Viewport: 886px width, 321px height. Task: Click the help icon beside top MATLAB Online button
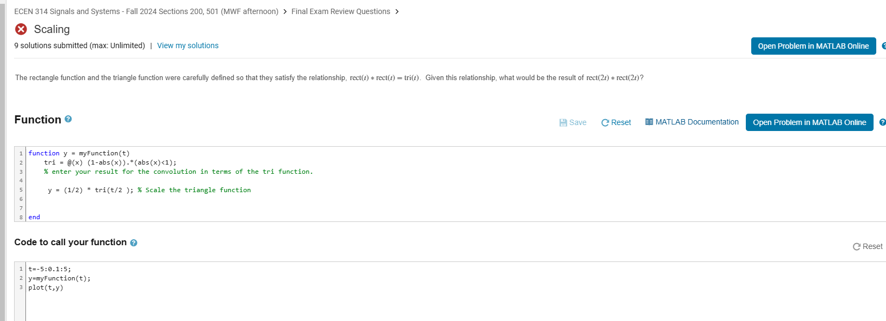(x=884, y=46)
